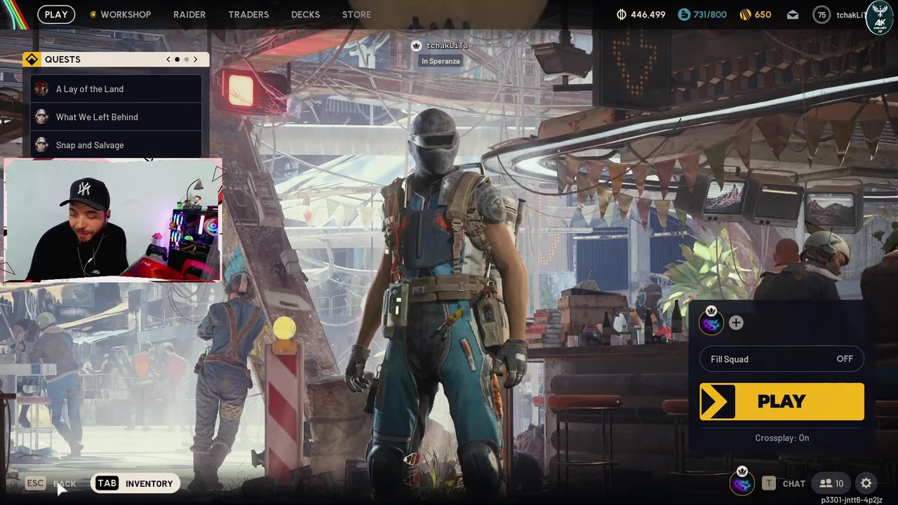This screenshot has height=505, width=898.
Task: Open Inventory with the TAB button
Action: click(135, 483)
